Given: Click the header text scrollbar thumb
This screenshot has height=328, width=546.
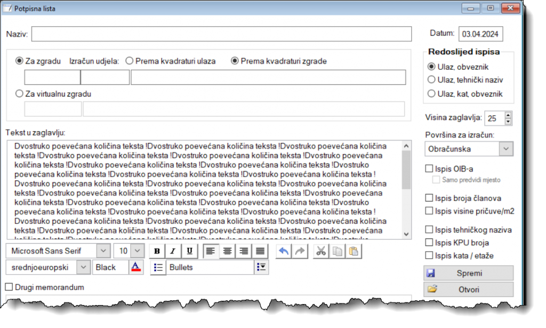Looking at the screenshot, I should click(x=406, y=170).
